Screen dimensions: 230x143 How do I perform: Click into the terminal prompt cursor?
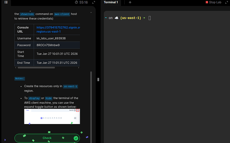coord(150,18)
